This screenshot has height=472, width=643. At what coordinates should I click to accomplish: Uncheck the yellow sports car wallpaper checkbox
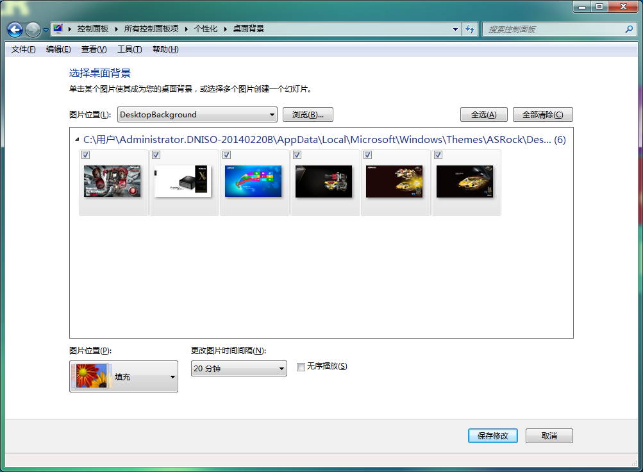(x=438, y=155)
